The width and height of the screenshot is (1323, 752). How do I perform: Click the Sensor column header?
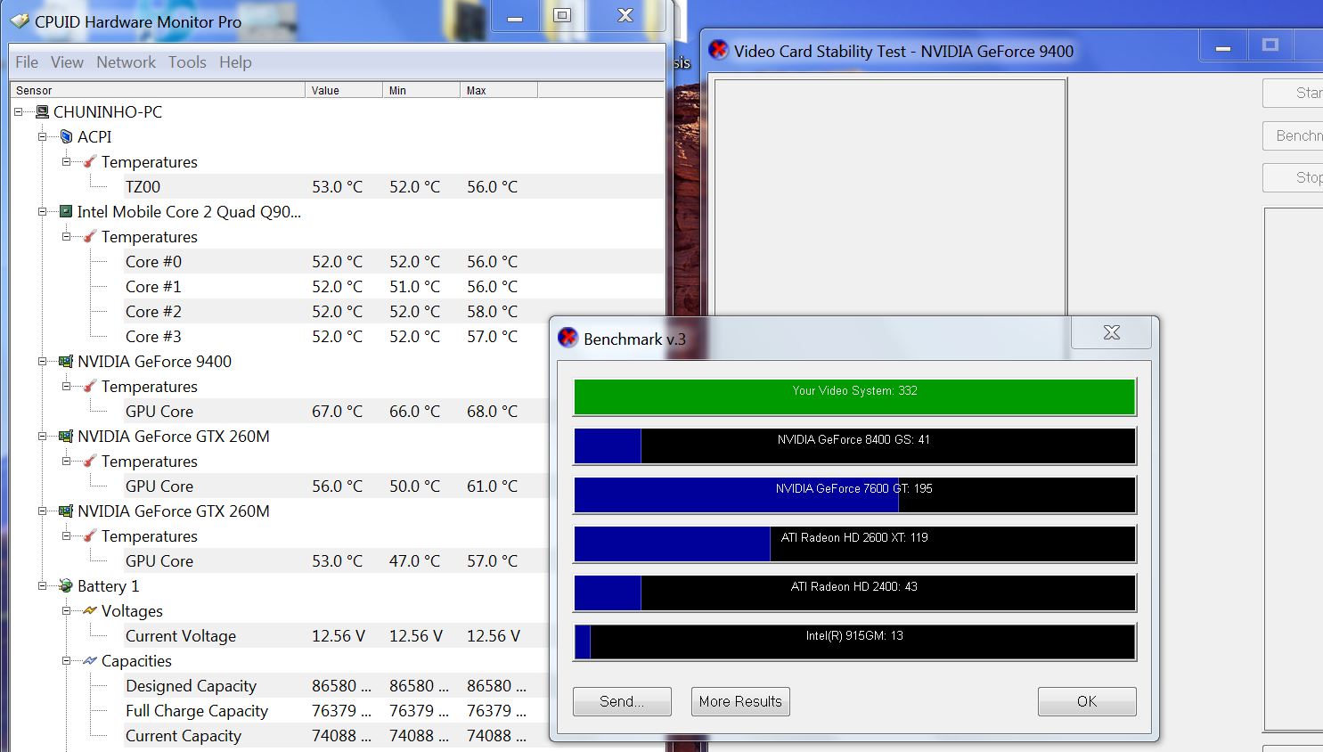(x=158, y=90)
